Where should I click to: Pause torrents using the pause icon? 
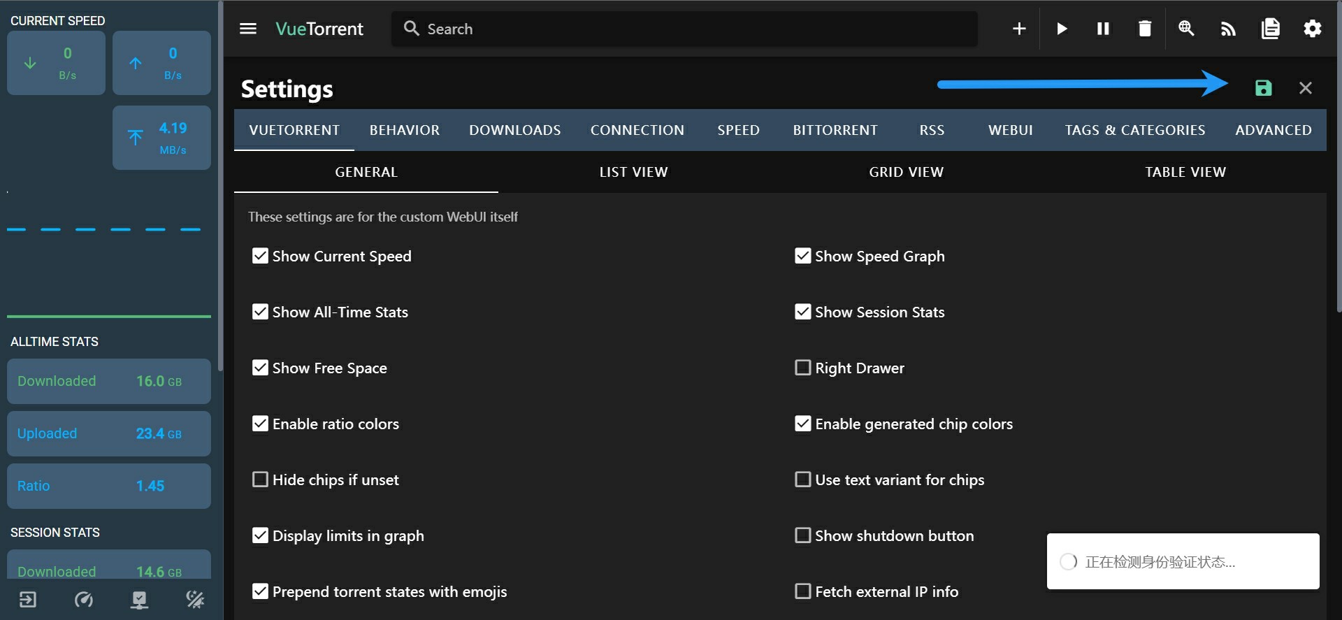click(x=1103, y=29)
